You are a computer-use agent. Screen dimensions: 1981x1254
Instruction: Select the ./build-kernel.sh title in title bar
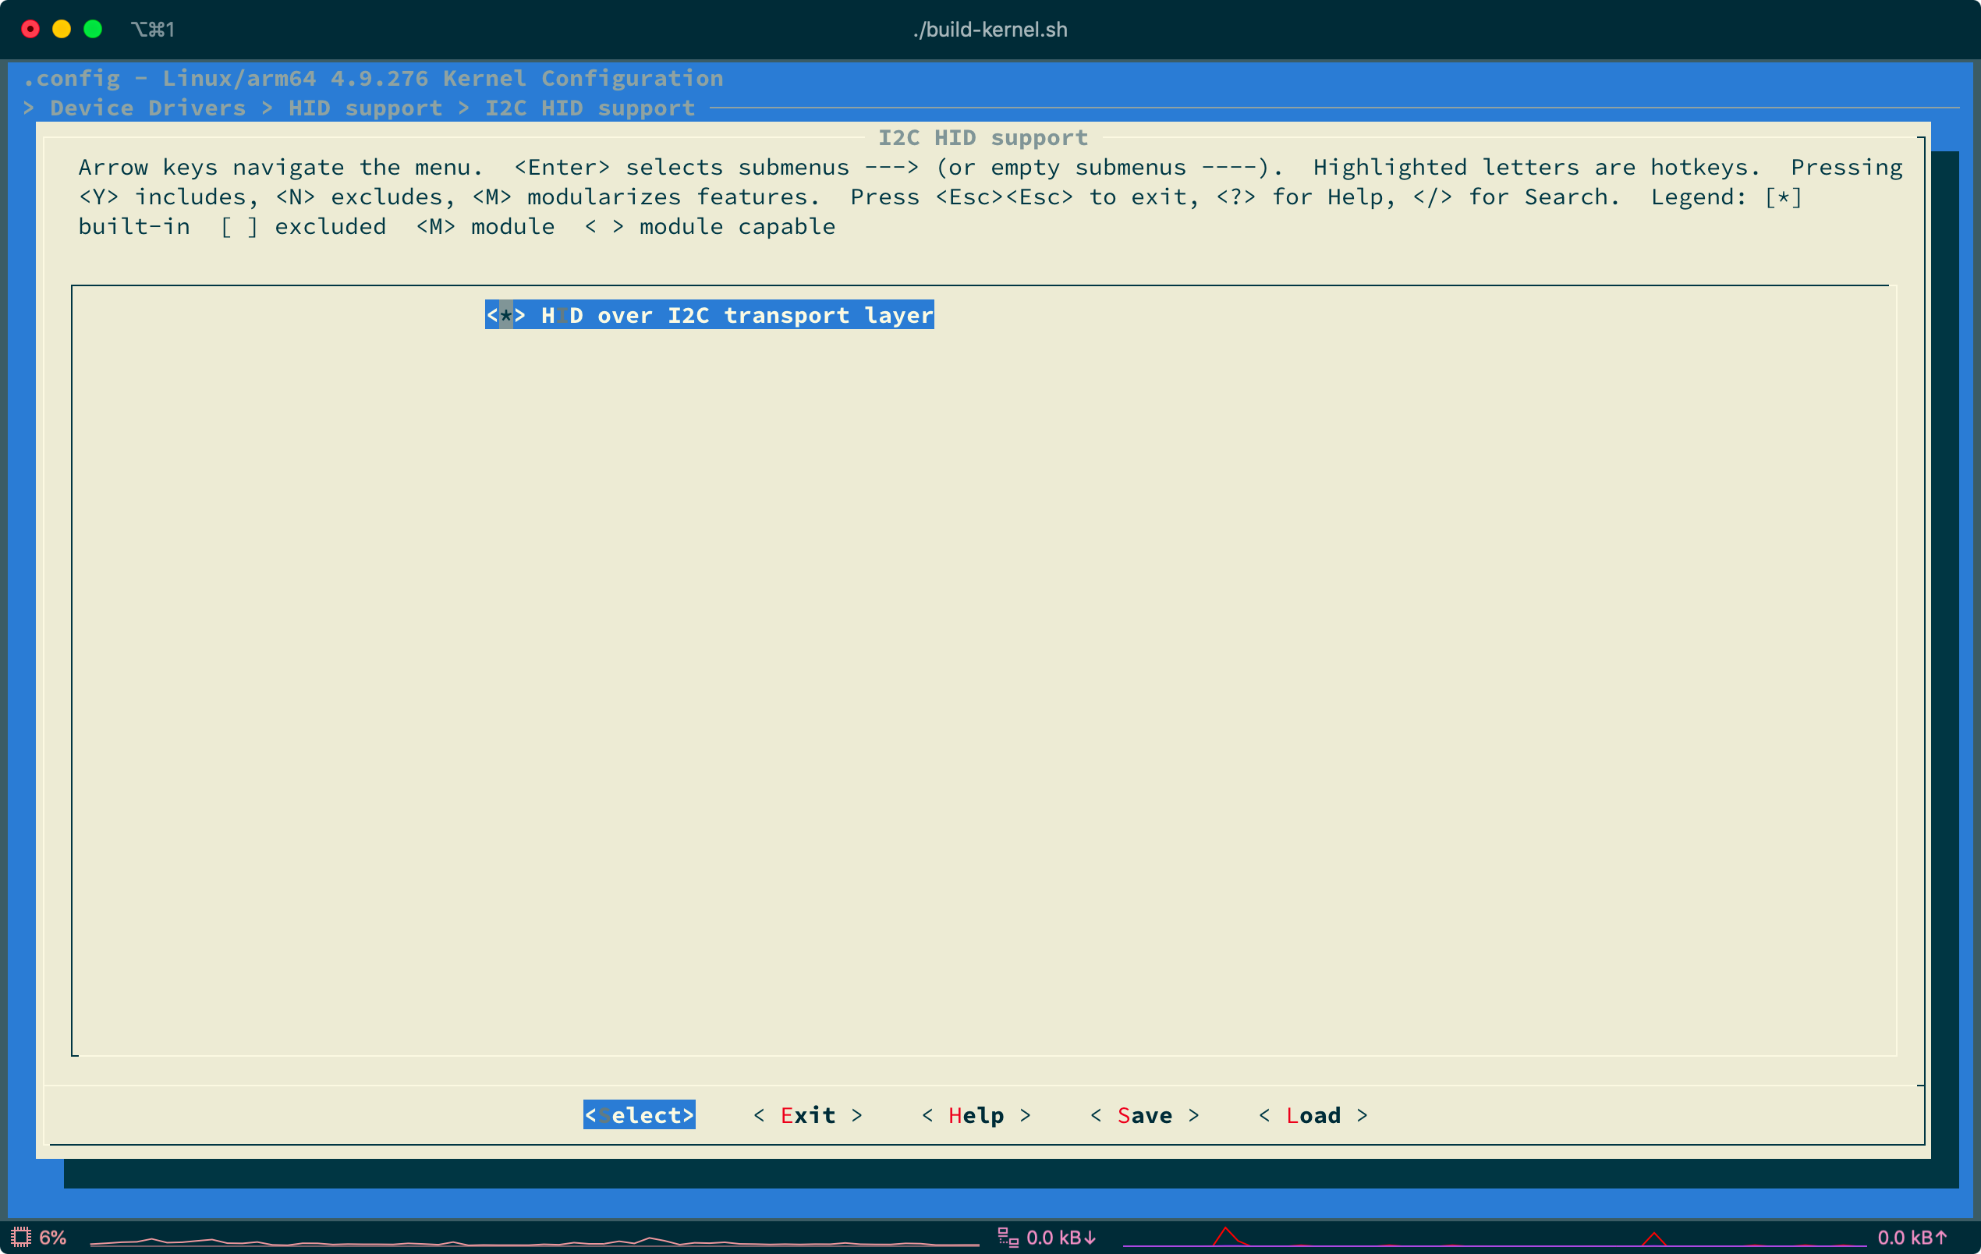pyautogui.click(x=990, y=29)
